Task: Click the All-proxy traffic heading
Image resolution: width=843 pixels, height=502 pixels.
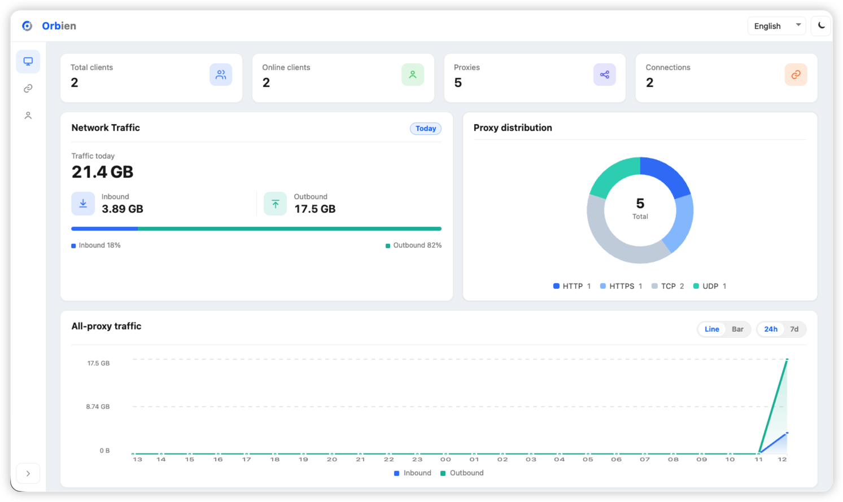Action: 106,327
